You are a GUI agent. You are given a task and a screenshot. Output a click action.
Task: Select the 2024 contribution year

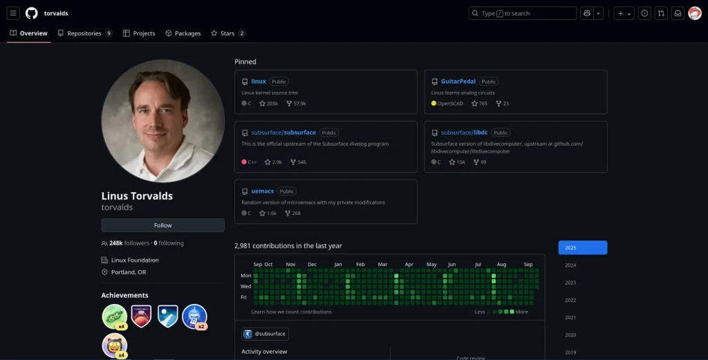click(582, 265)
